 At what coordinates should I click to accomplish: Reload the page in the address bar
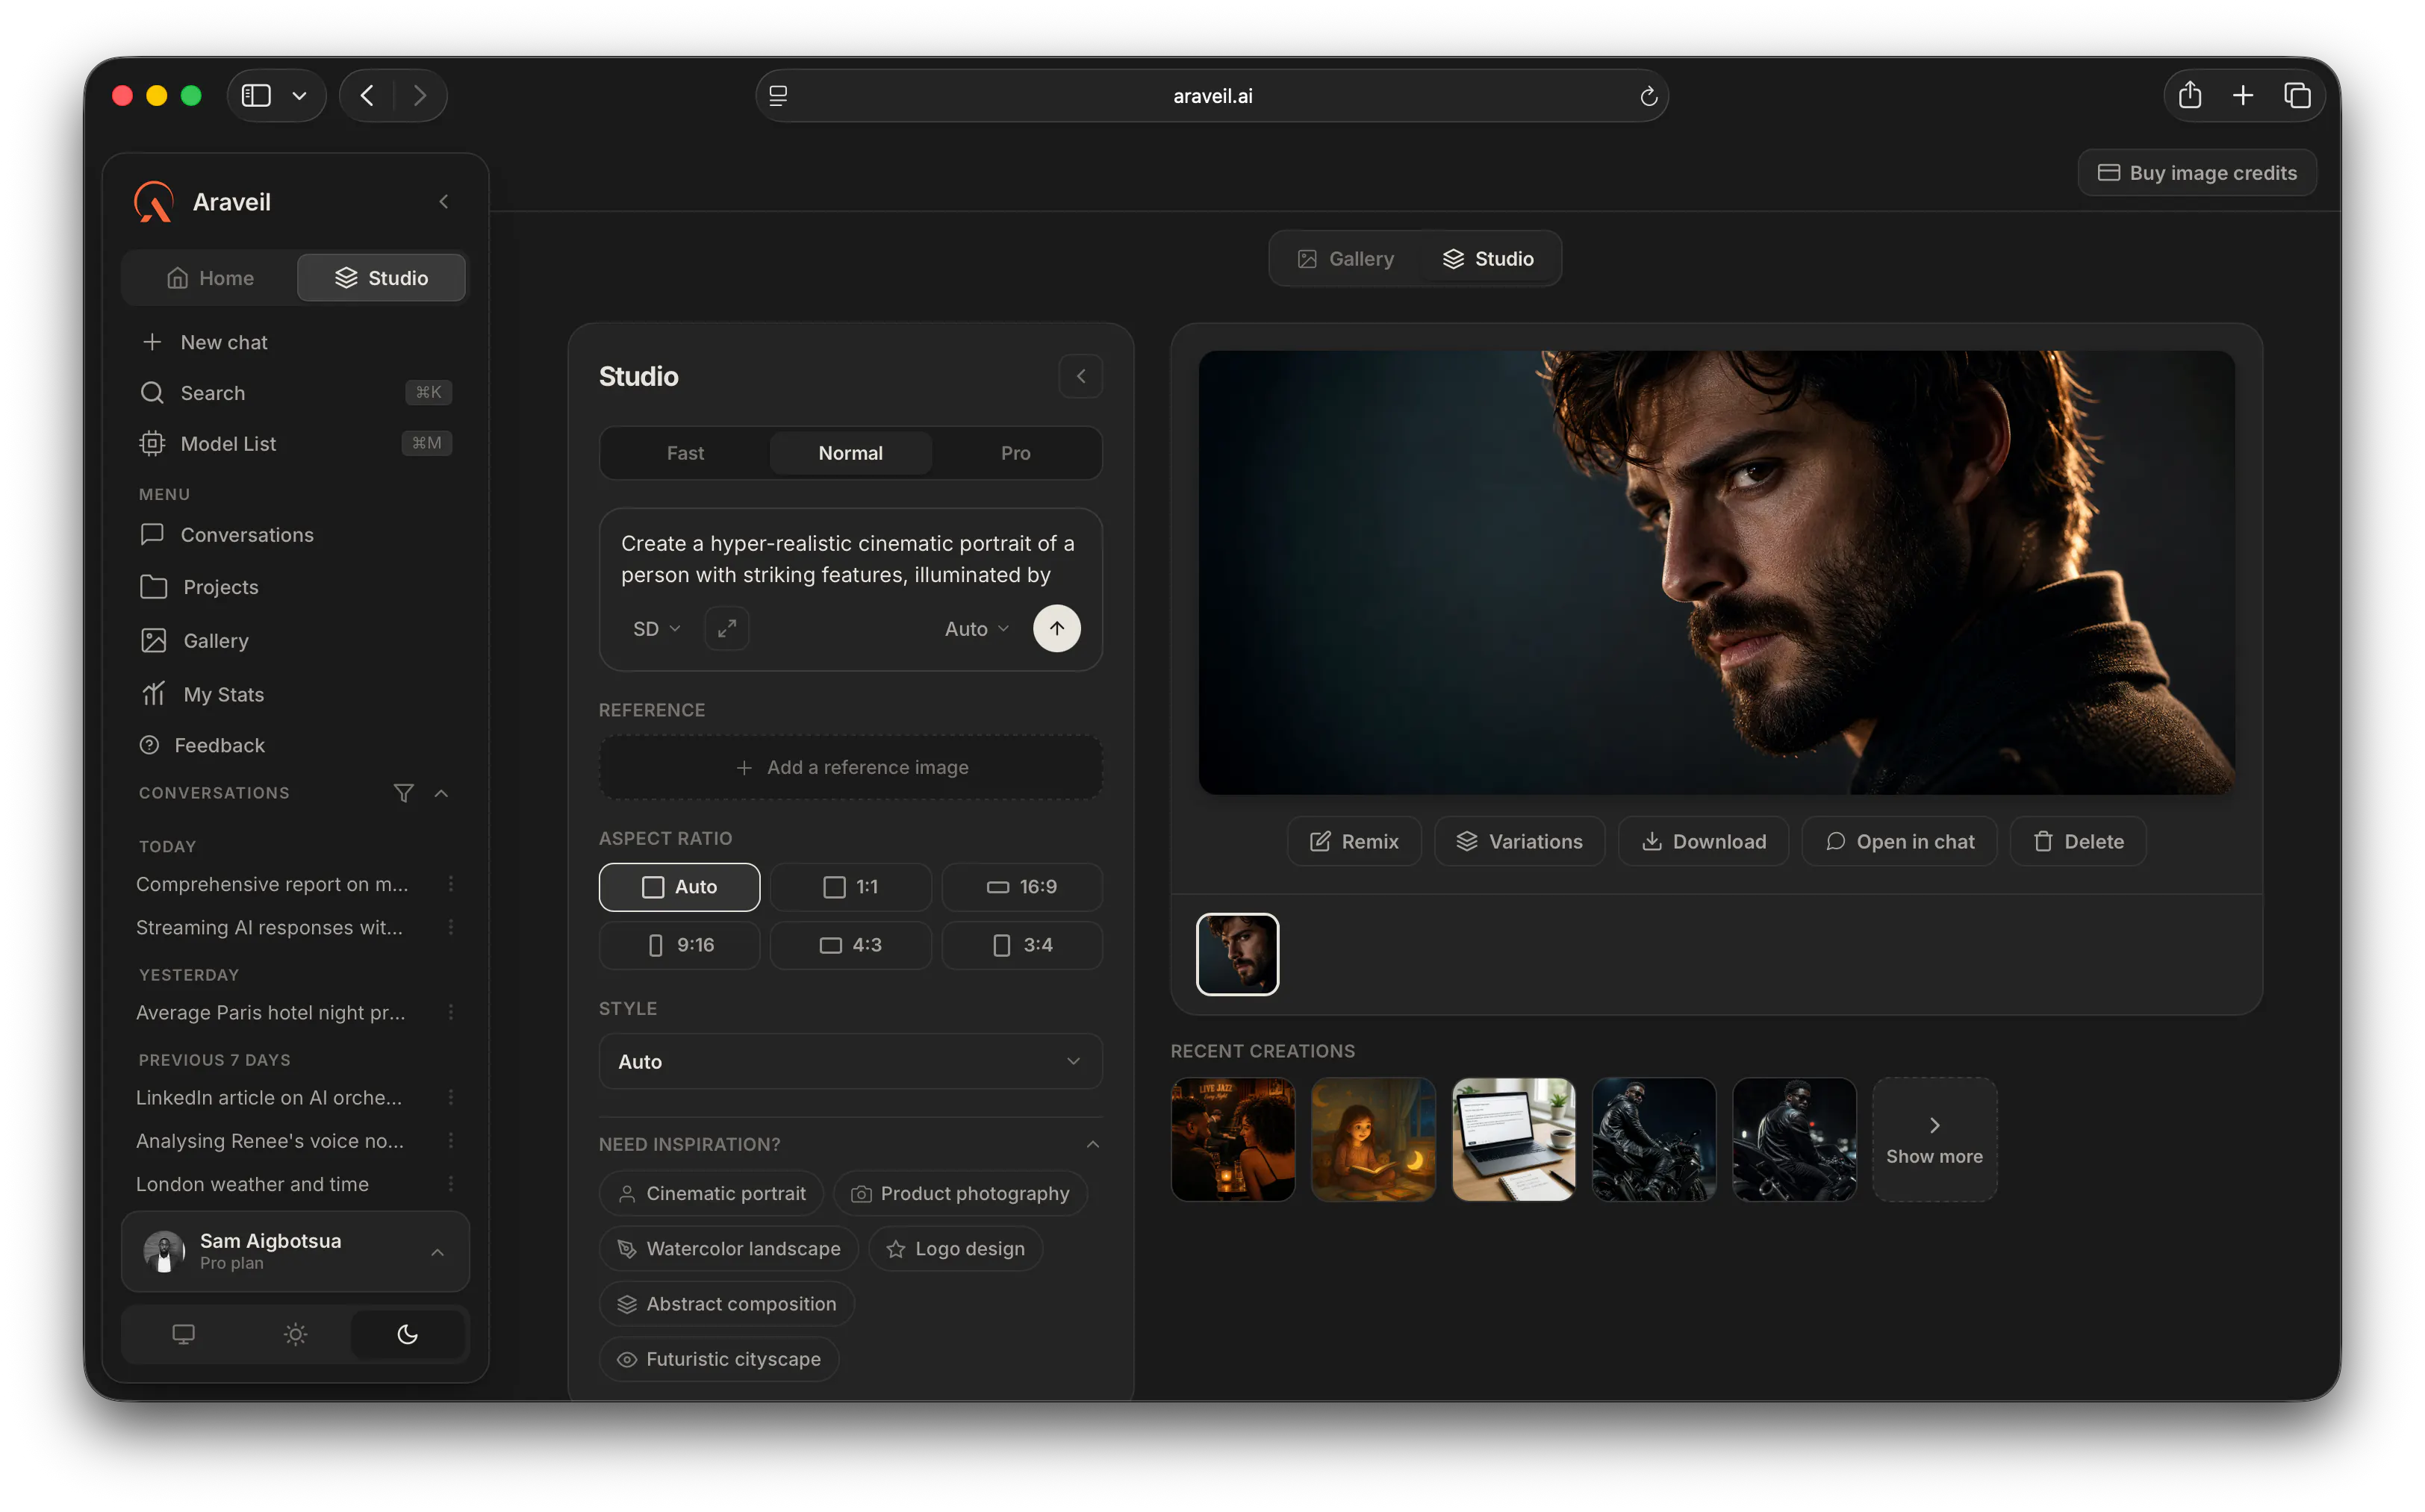coord(1648,96)
